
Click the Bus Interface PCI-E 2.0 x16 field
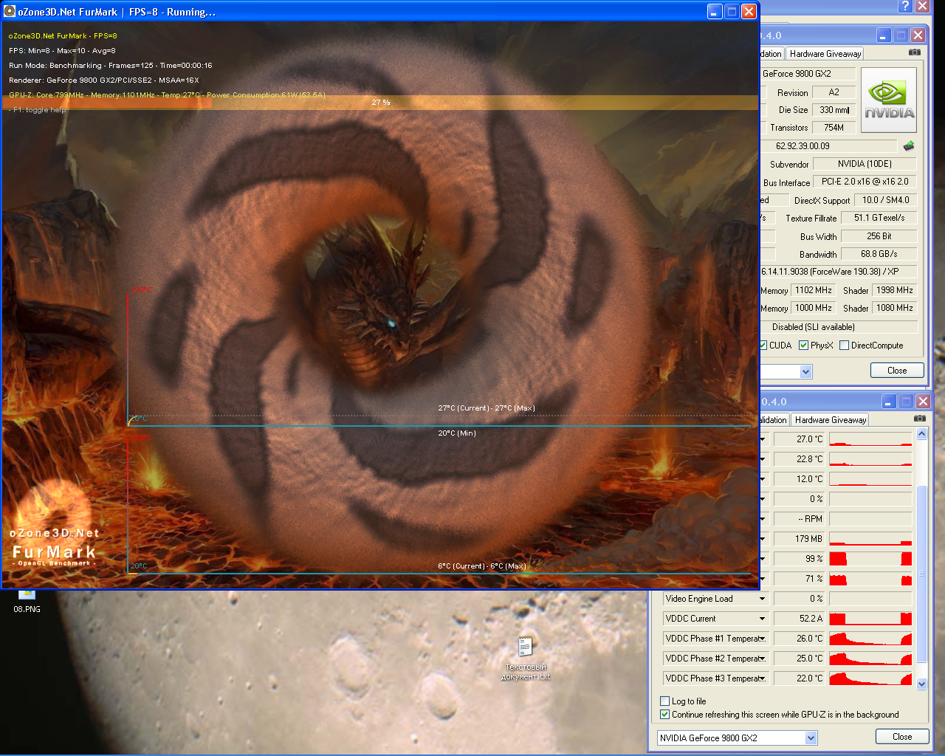[865, 182]
